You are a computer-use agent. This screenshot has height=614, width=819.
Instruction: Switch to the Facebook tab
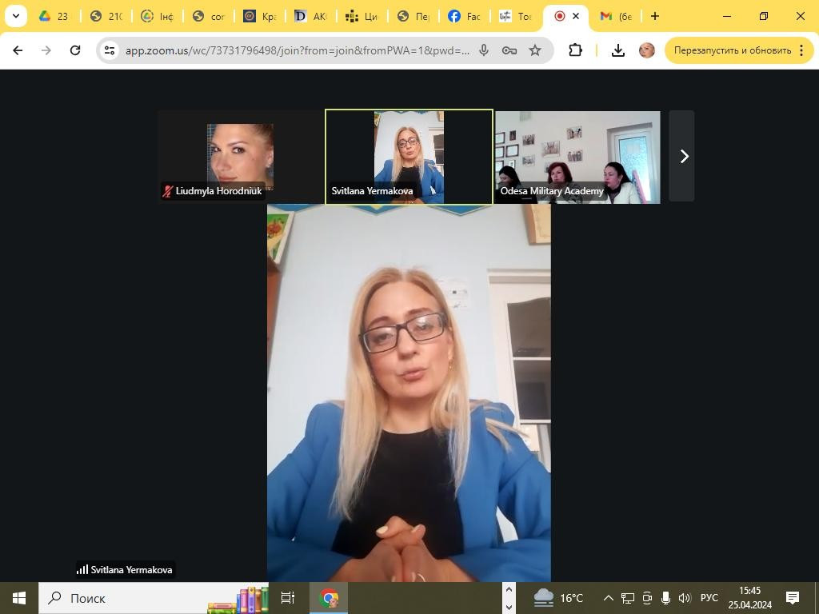tap(465, 16)
